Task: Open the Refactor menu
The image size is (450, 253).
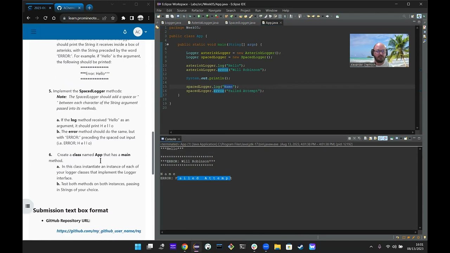Action: [x=197, y=11]
